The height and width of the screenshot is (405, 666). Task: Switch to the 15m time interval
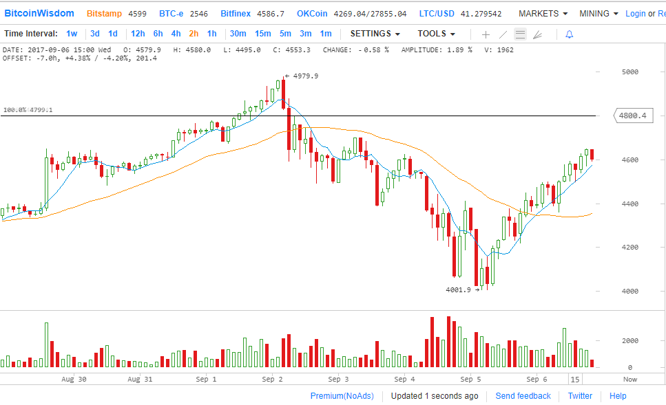click(262, 34)
